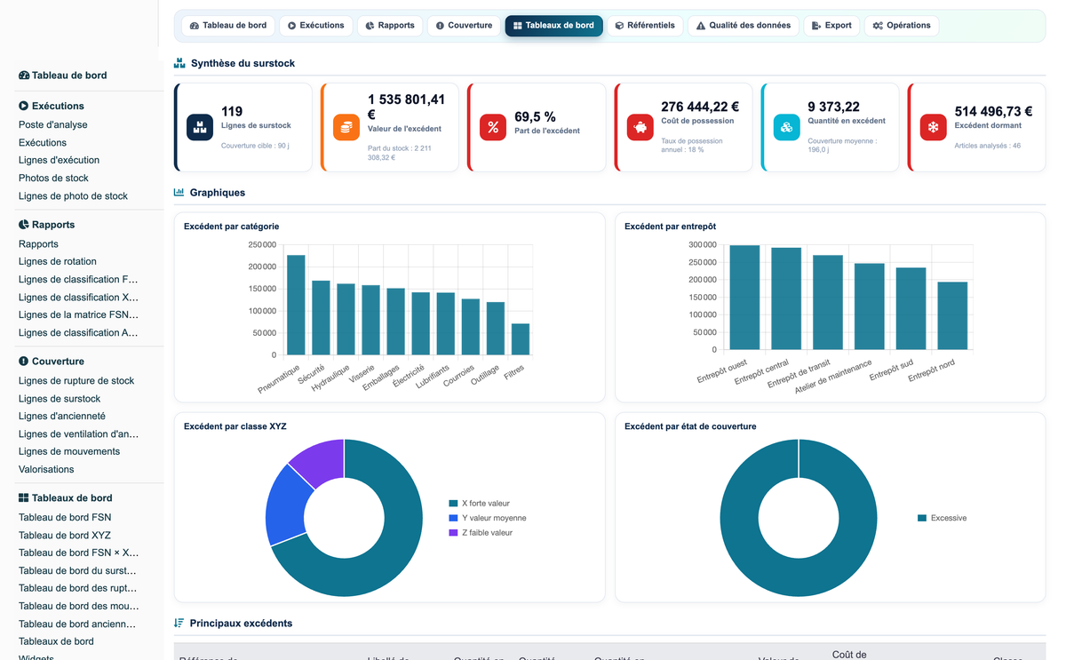Click the orange coins Valeur de l'excédent icon

[x=346, y=127]
